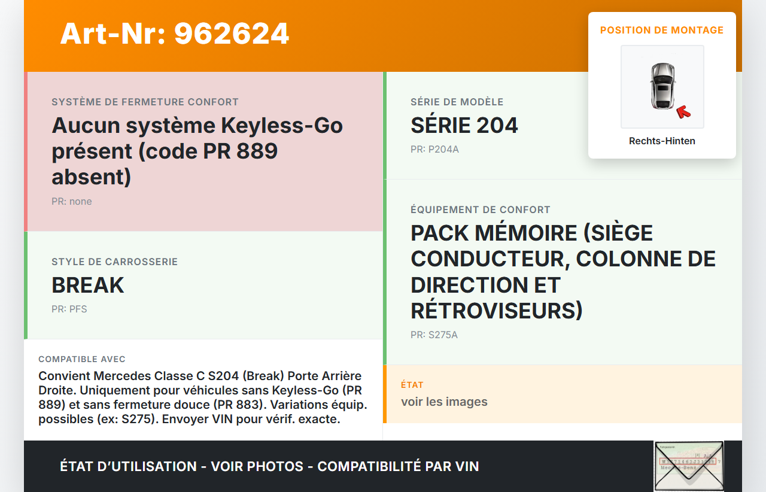
Task: Click the ÉTAT label in orange box
Action: click(412, 385)
